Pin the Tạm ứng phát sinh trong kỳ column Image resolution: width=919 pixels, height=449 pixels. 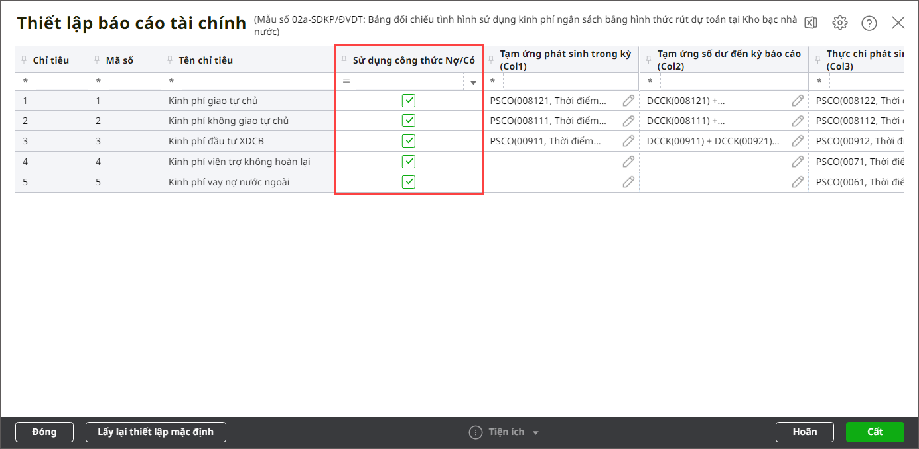[492, 60]
